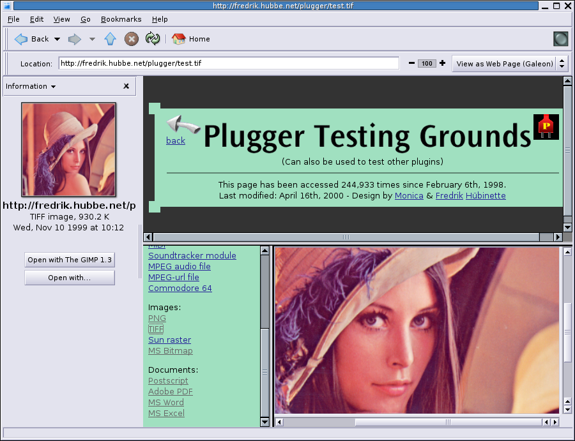Open the Back history dropdown arrow
The image size is (575, 441).
pyautogui.click(x=57, y=39)
